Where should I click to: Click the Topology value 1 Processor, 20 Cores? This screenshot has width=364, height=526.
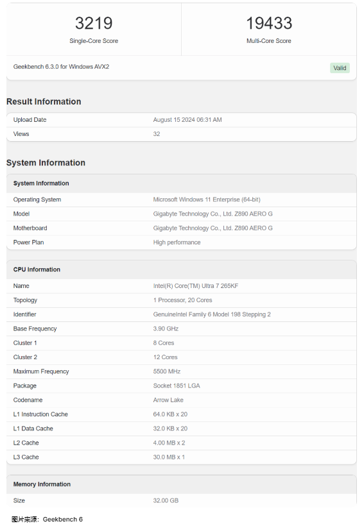pyautogui.click(x=182, y=300)
